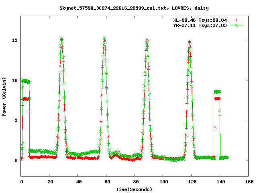Click the fourth peak near 118 seconds

190,43
